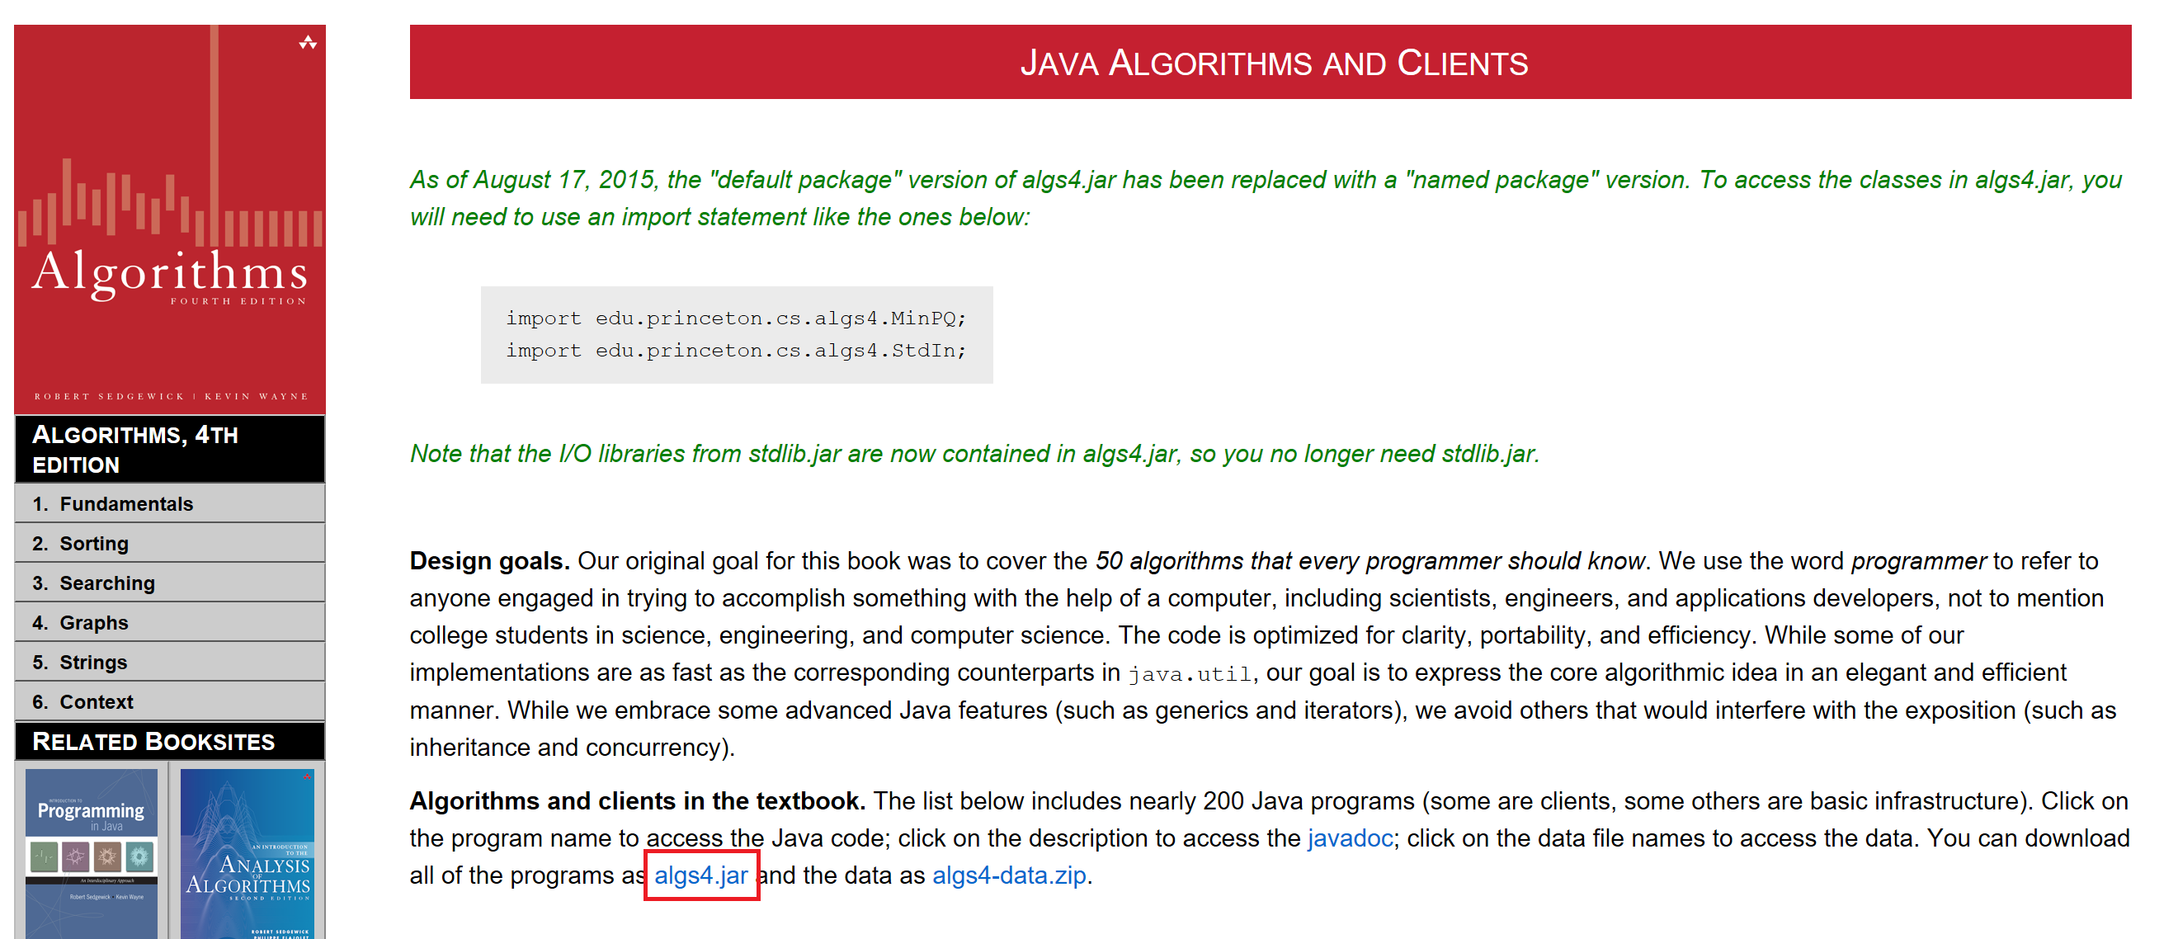Click the Related Booksites header

pos(153,742)
